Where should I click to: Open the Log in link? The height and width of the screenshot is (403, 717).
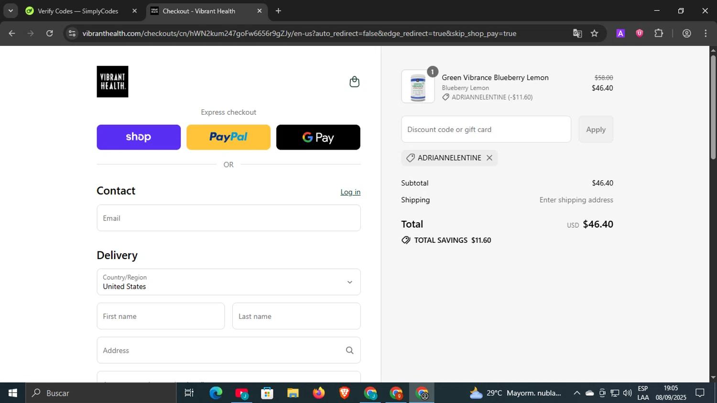350,192
